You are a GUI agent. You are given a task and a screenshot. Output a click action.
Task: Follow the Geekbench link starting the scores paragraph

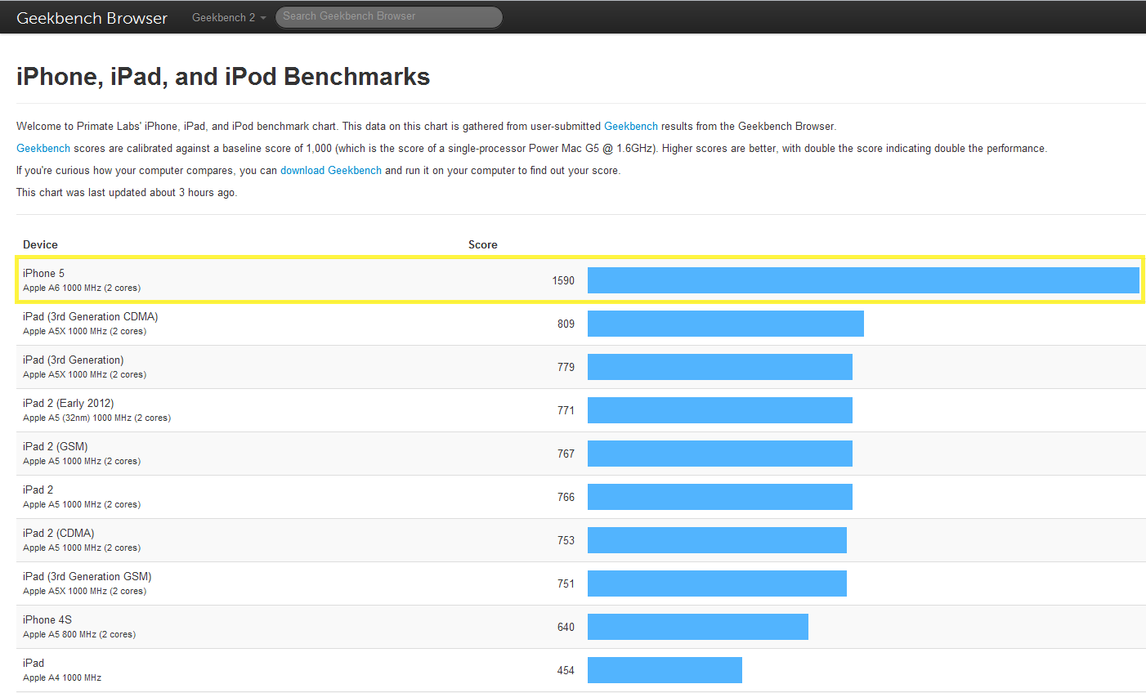(x=43, y=148)
